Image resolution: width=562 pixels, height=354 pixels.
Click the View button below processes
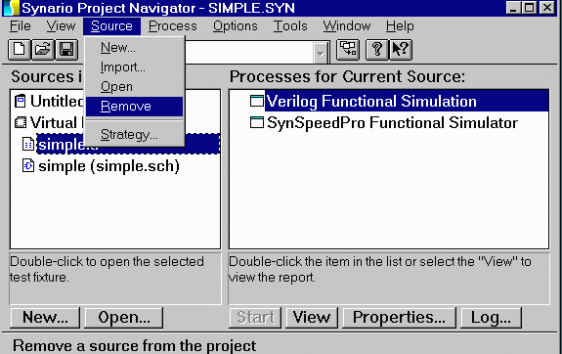point(312,318)
